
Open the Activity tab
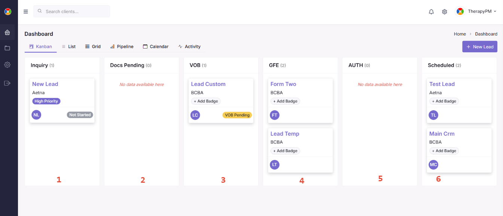(x=189, y=47)
